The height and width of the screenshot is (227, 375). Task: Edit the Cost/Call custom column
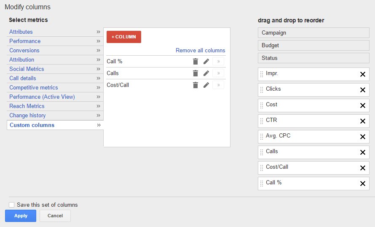206,85
